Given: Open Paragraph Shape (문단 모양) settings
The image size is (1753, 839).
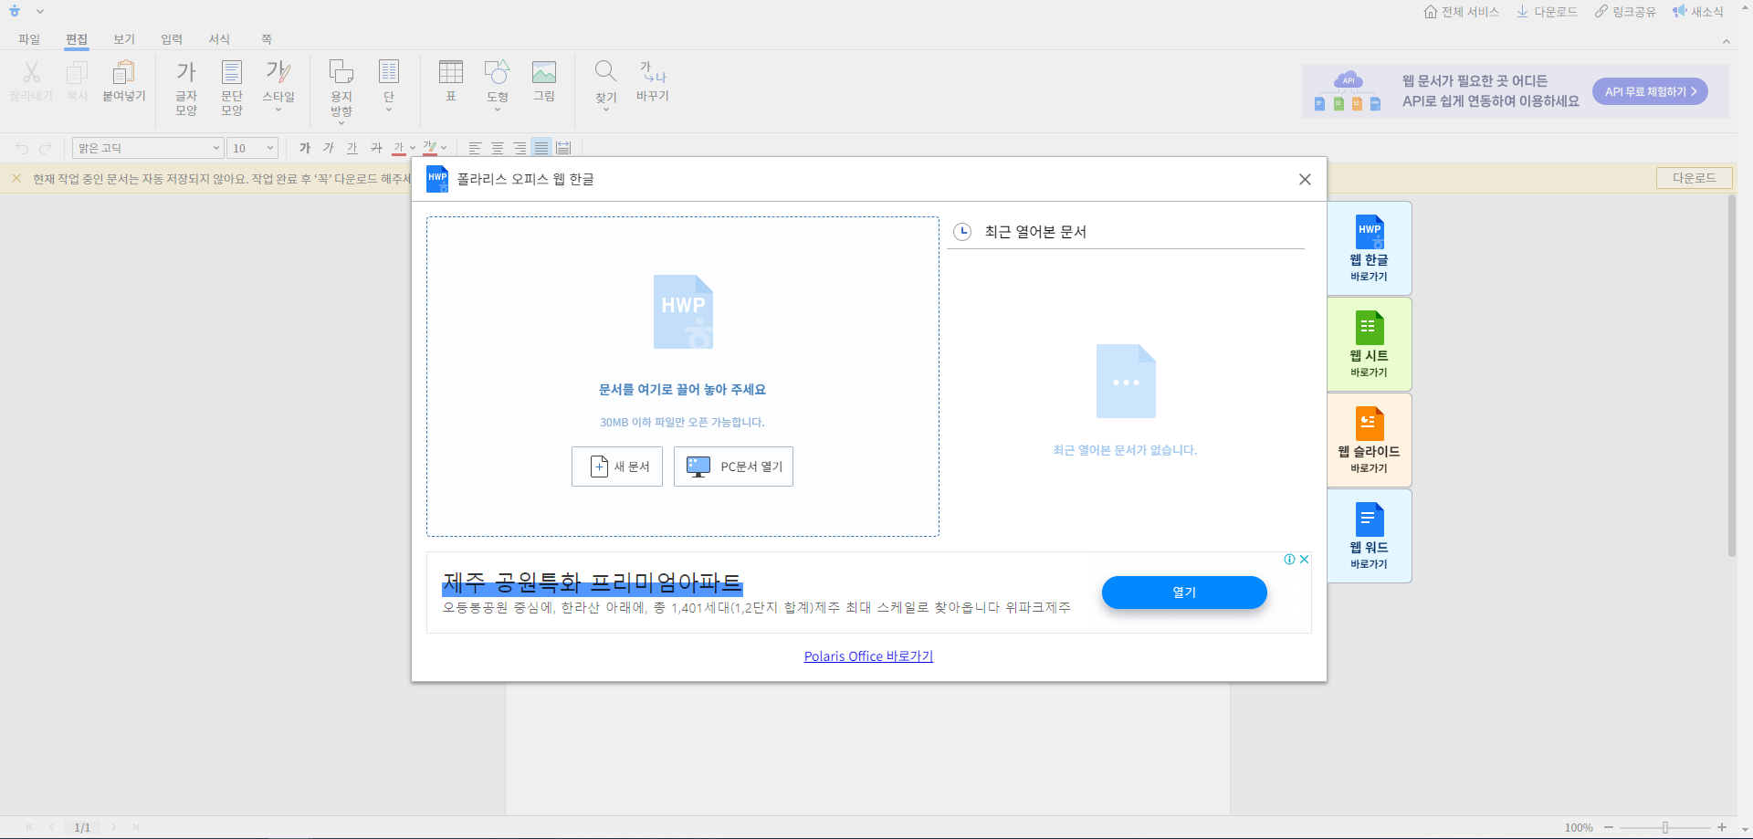Looking at the screenshot, I should click(232, 87).
